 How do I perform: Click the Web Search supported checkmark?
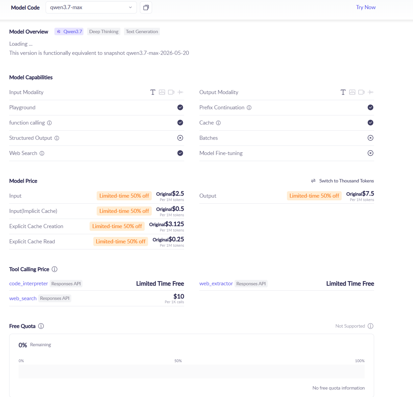point(180,153)
